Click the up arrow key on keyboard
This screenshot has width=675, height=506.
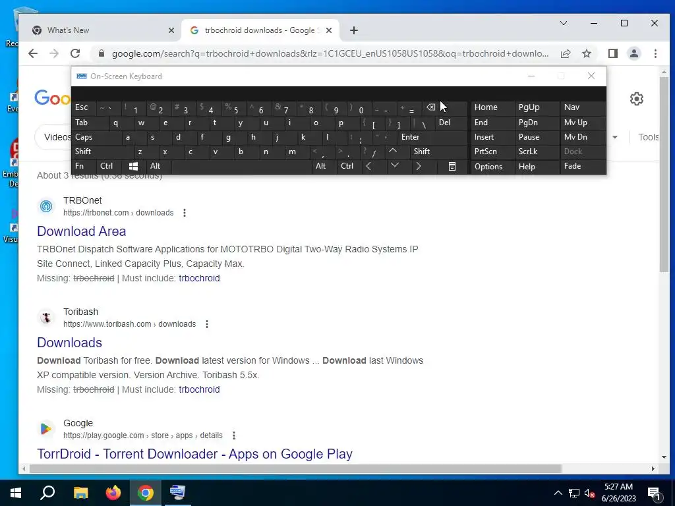[x=393, y=151]
